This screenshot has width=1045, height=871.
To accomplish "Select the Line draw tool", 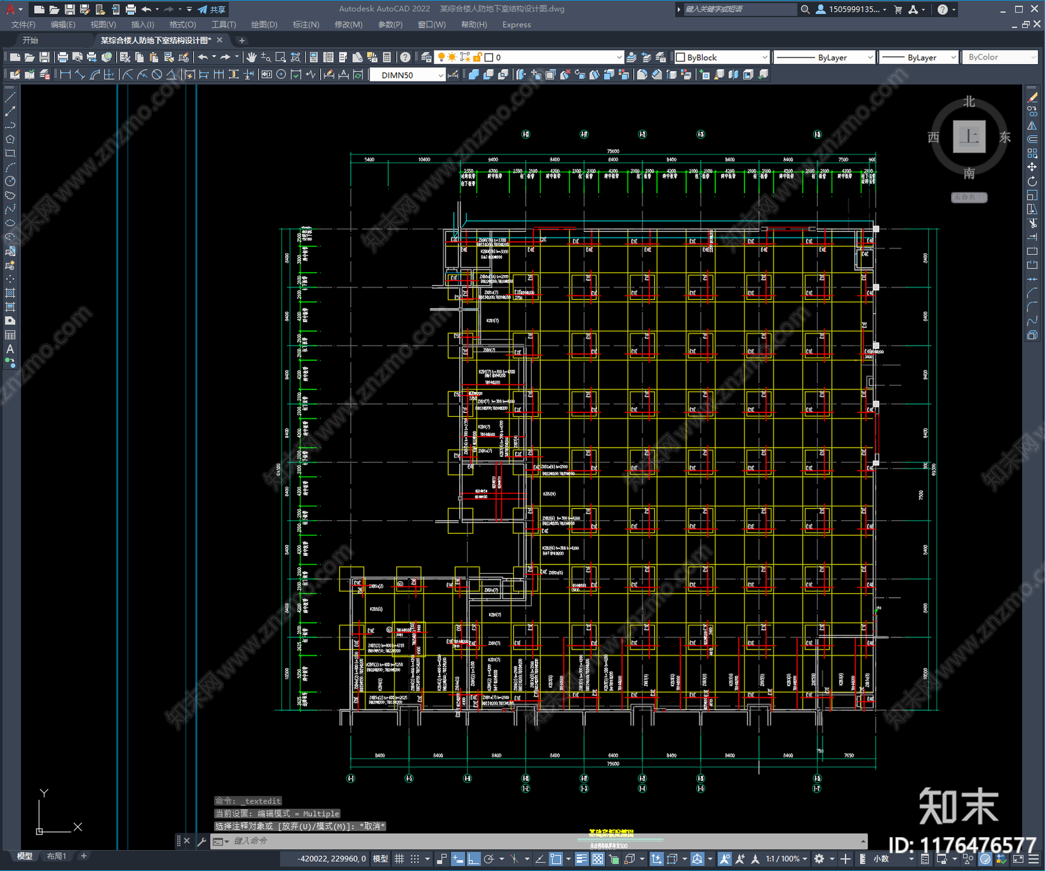I will tap(10, 97).
